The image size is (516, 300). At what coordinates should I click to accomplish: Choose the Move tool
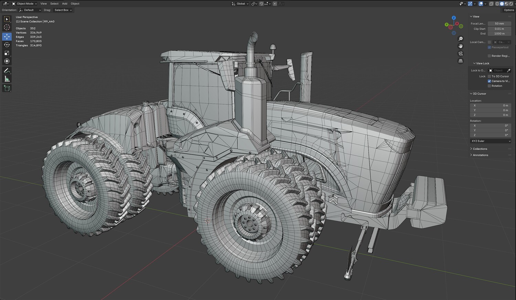[x=7, y=36]
